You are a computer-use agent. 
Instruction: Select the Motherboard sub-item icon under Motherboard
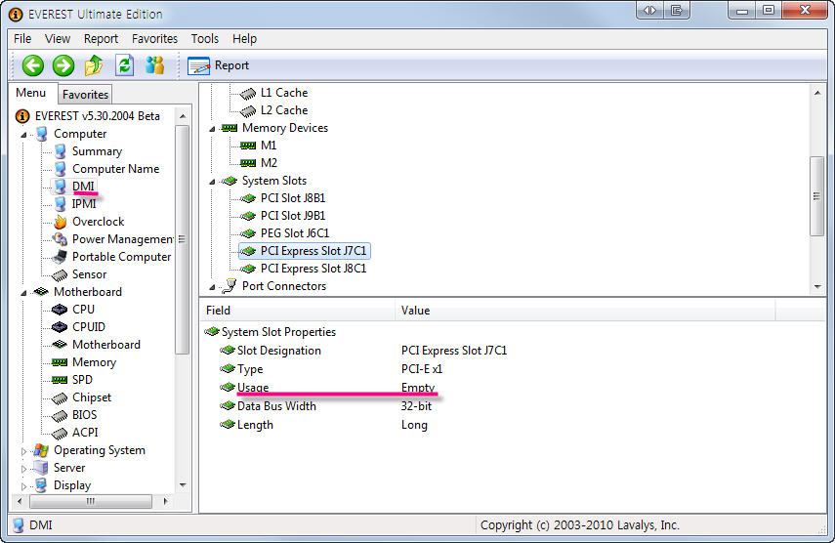click(x=60, y=345)
